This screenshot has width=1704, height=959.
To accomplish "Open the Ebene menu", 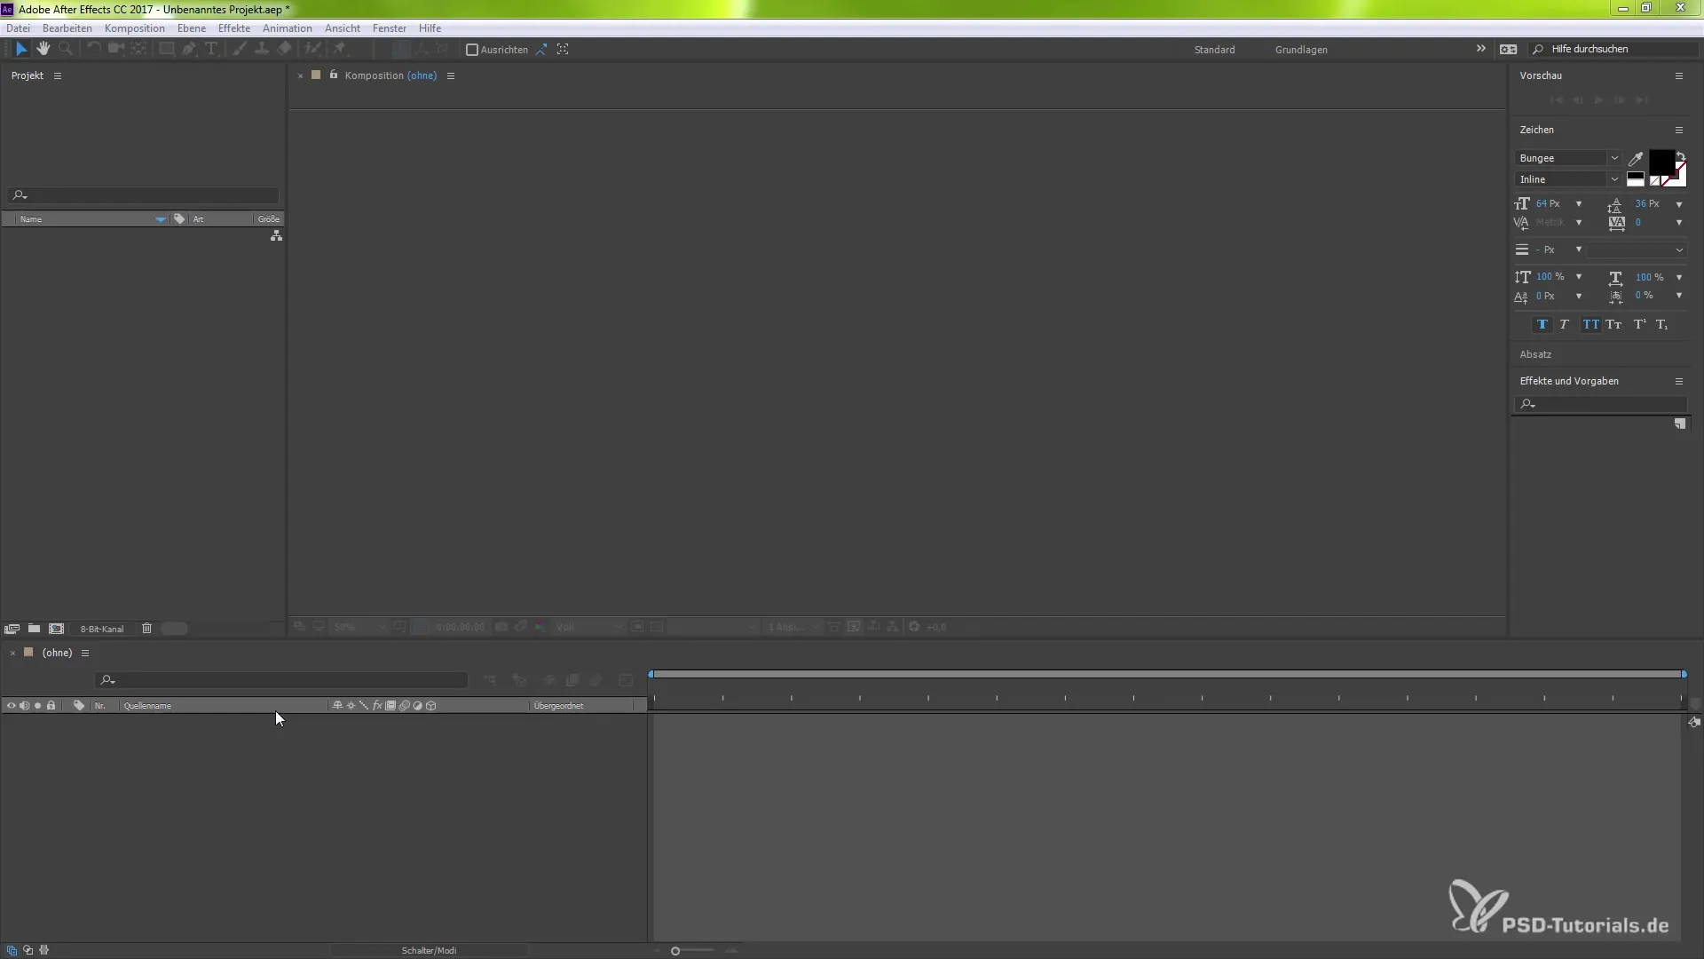I will coord(192,28).
